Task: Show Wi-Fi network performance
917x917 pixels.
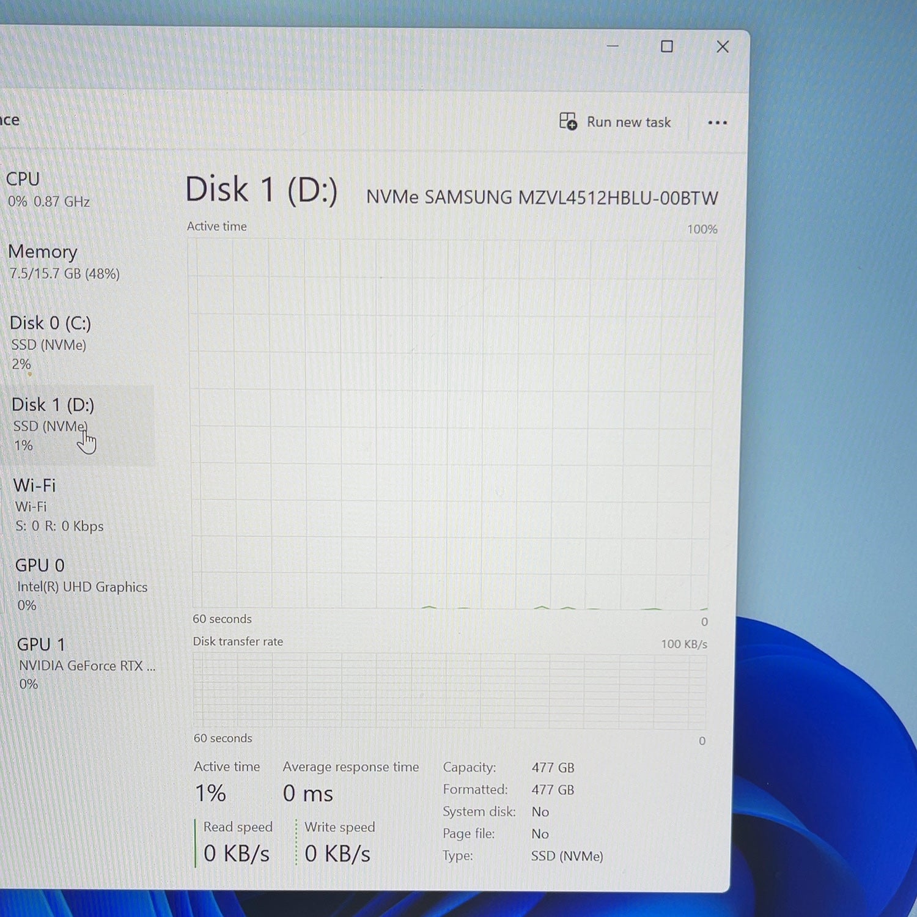Action: 81,505
